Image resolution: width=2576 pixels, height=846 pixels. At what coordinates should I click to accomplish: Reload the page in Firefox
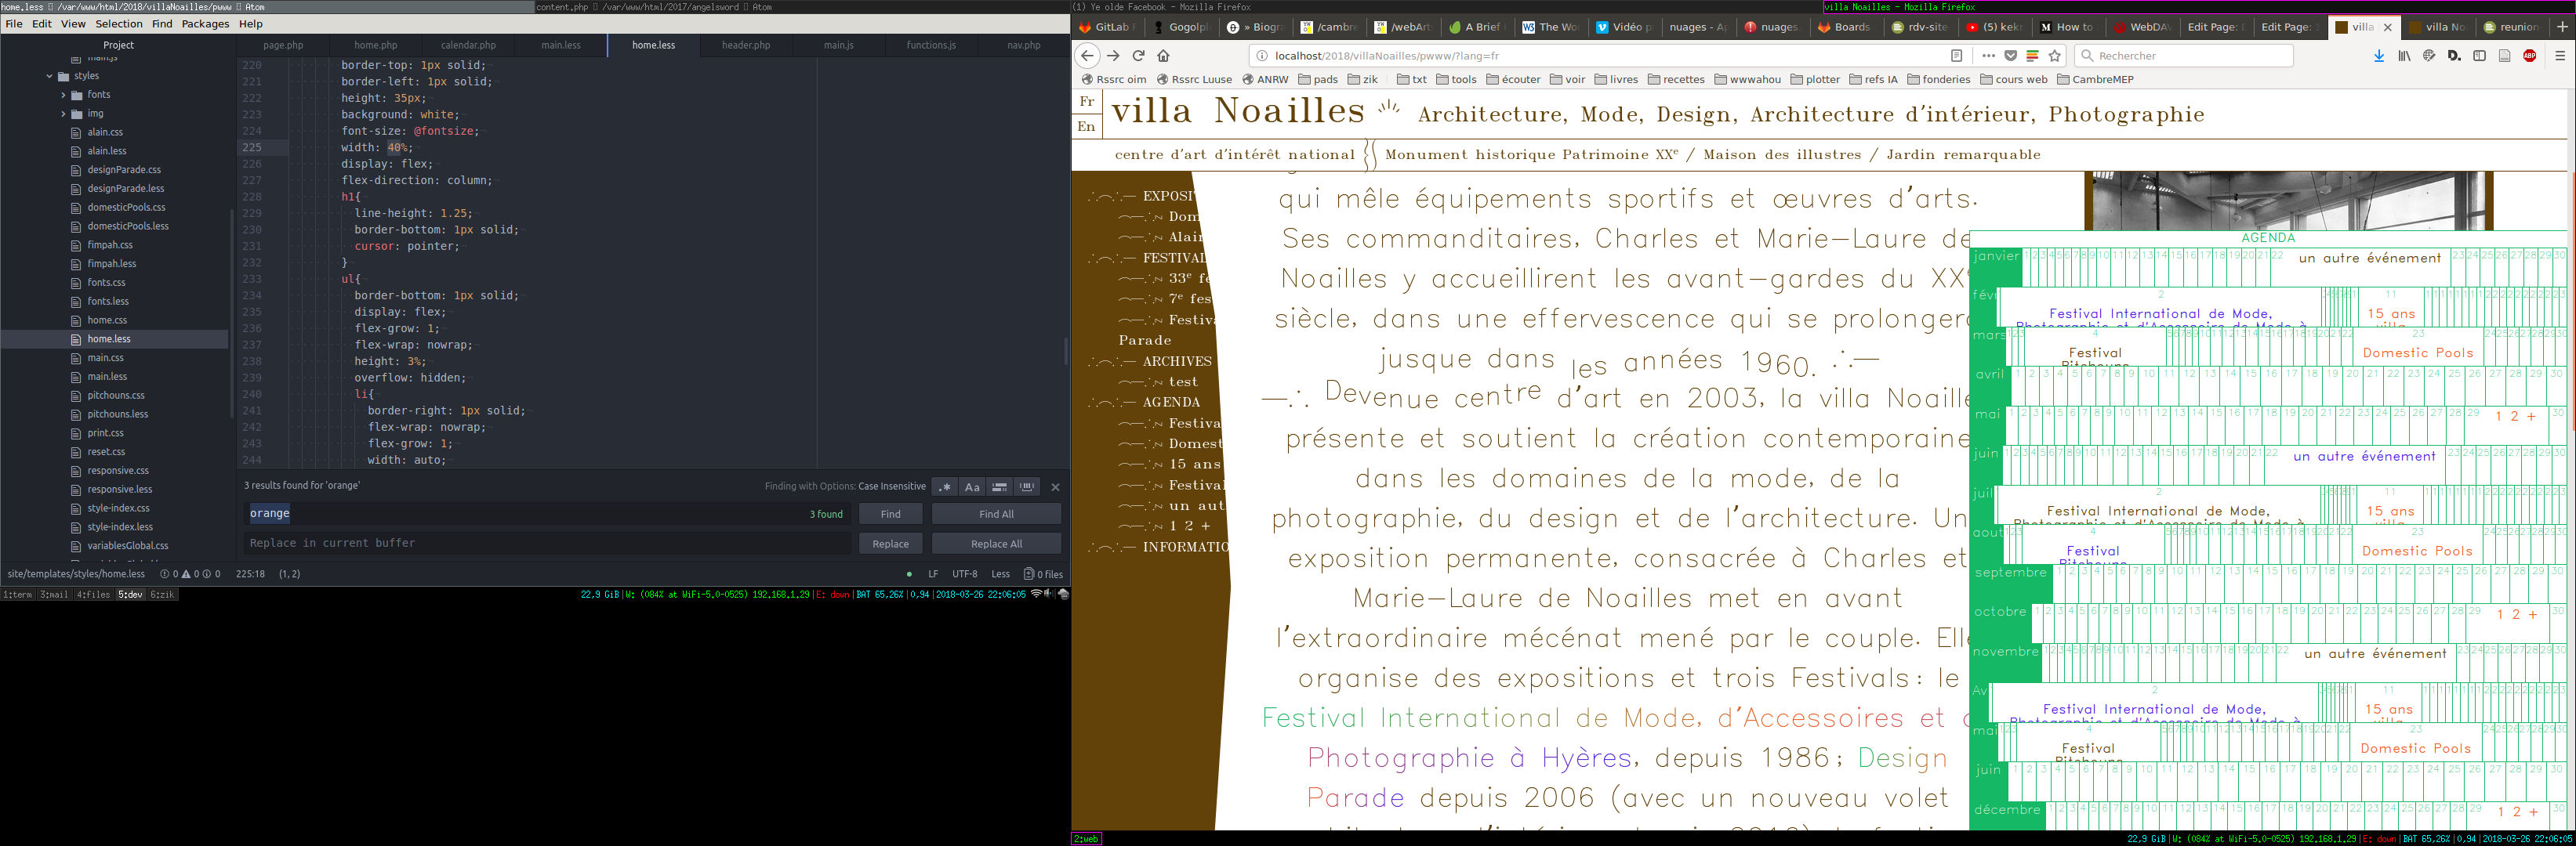(x=1138, y=56)
